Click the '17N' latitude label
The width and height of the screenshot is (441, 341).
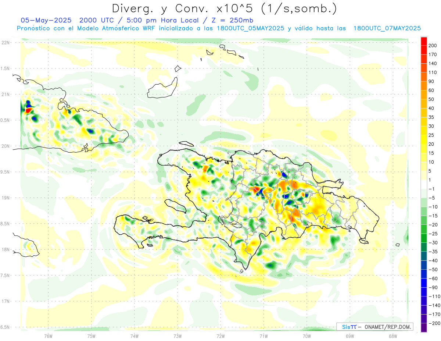pyautogui.click(x=6, y=301)
